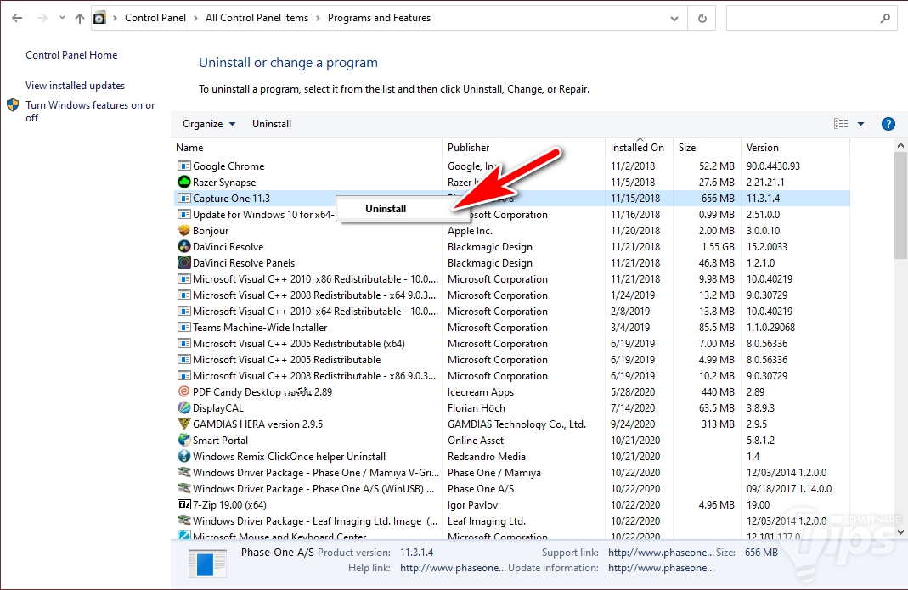Navigate to Control Panel breadcrumb
Screen dimensions: 908x590
point(155,18)
